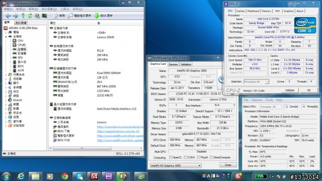Expand the Computer branch arrow under AIDA64 root
Viewport: 322px width, 181px height.
6,32
